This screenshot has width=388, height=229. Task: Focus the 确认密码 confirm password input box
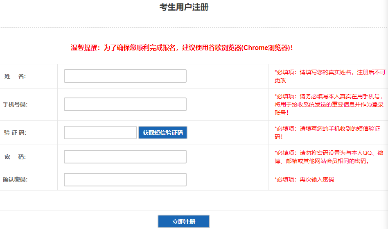(125, 179)
